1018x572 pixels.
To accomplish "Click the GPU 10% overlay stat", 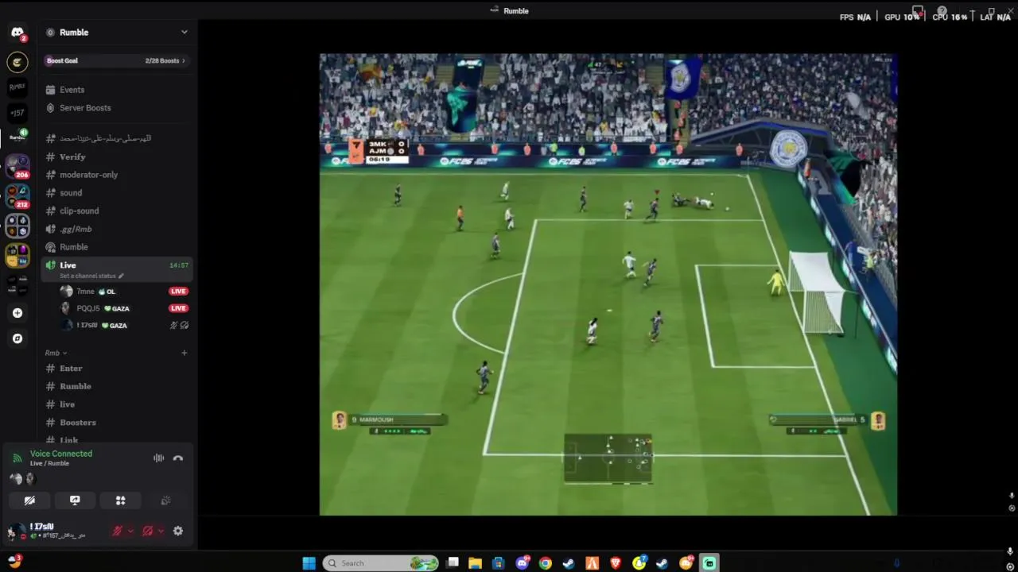I will click(902, 17).
